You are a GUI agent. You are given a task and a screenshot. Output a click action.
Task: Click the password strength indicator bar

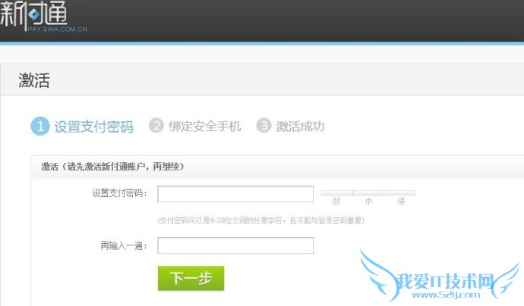click(x=368, y=193)
